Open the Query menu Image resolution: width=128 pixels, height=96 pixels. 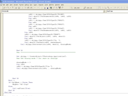coord(35,5)
